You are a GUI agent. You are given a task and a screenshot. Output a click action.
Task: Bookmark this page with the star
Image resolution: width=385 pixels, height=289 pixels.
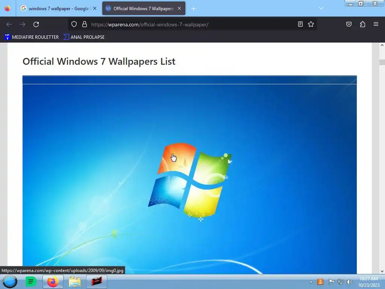[x=311, y=24]
